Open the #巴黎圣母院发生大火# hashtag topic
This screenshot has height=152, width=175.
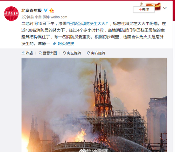[87, 24]
